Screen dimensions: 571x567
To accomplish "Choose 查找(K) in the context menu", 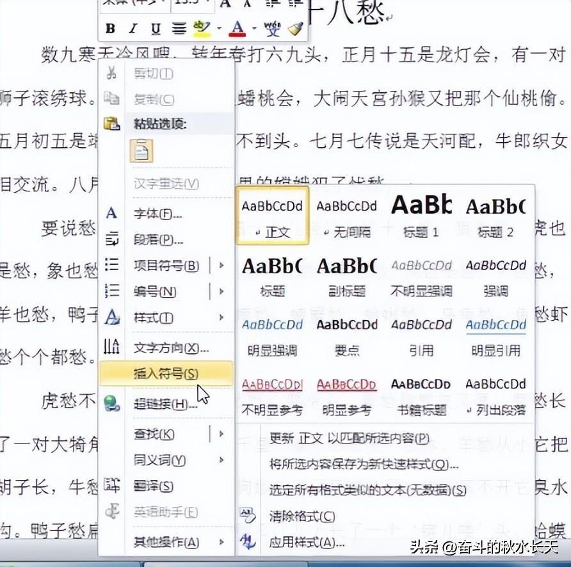I will (x=154, y=434).
